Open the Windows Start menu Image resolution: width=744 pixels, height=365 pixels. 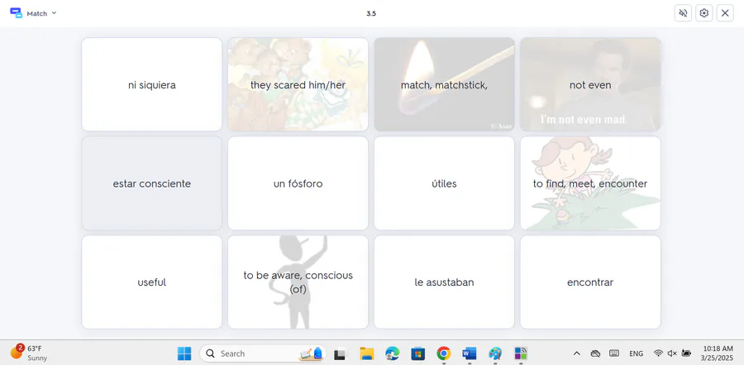point(184,353)
